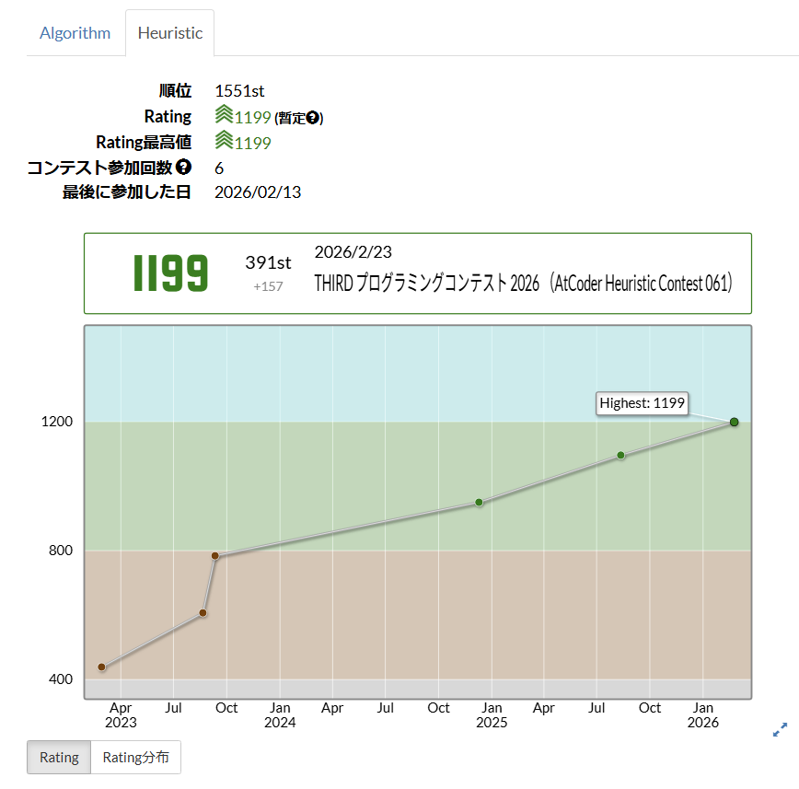The width and height of the screenshot is (799, 789).
Task: Click the brown data point near 800 rating
Action: point(215,556)
